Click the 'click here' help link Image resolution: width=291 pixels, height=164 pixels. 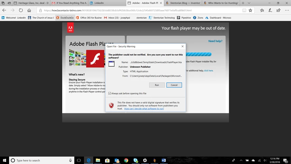[x=208, y=71]
